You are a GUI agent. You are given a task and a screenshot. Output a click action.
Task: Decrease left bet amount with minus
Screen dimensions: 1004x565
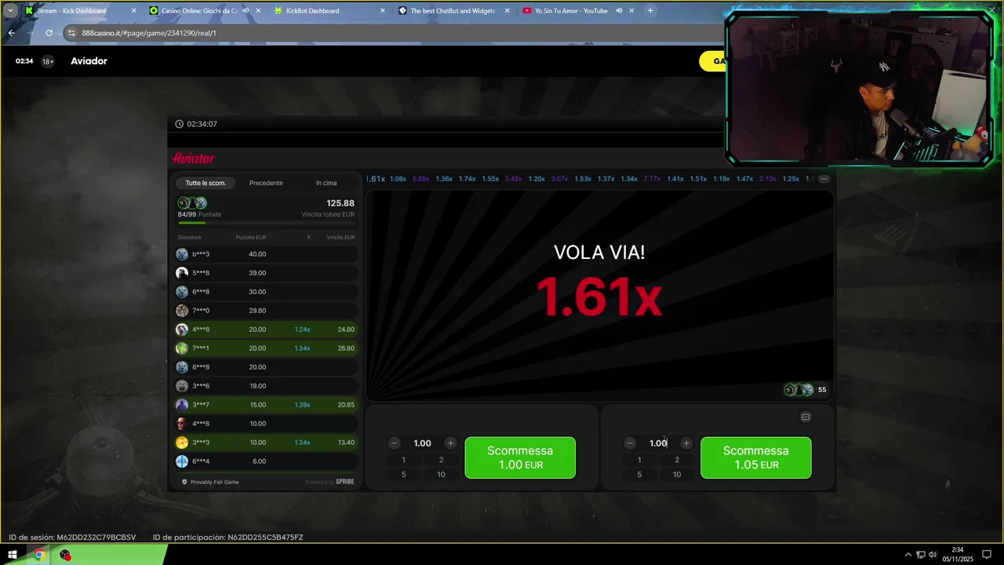coord(395,443)
